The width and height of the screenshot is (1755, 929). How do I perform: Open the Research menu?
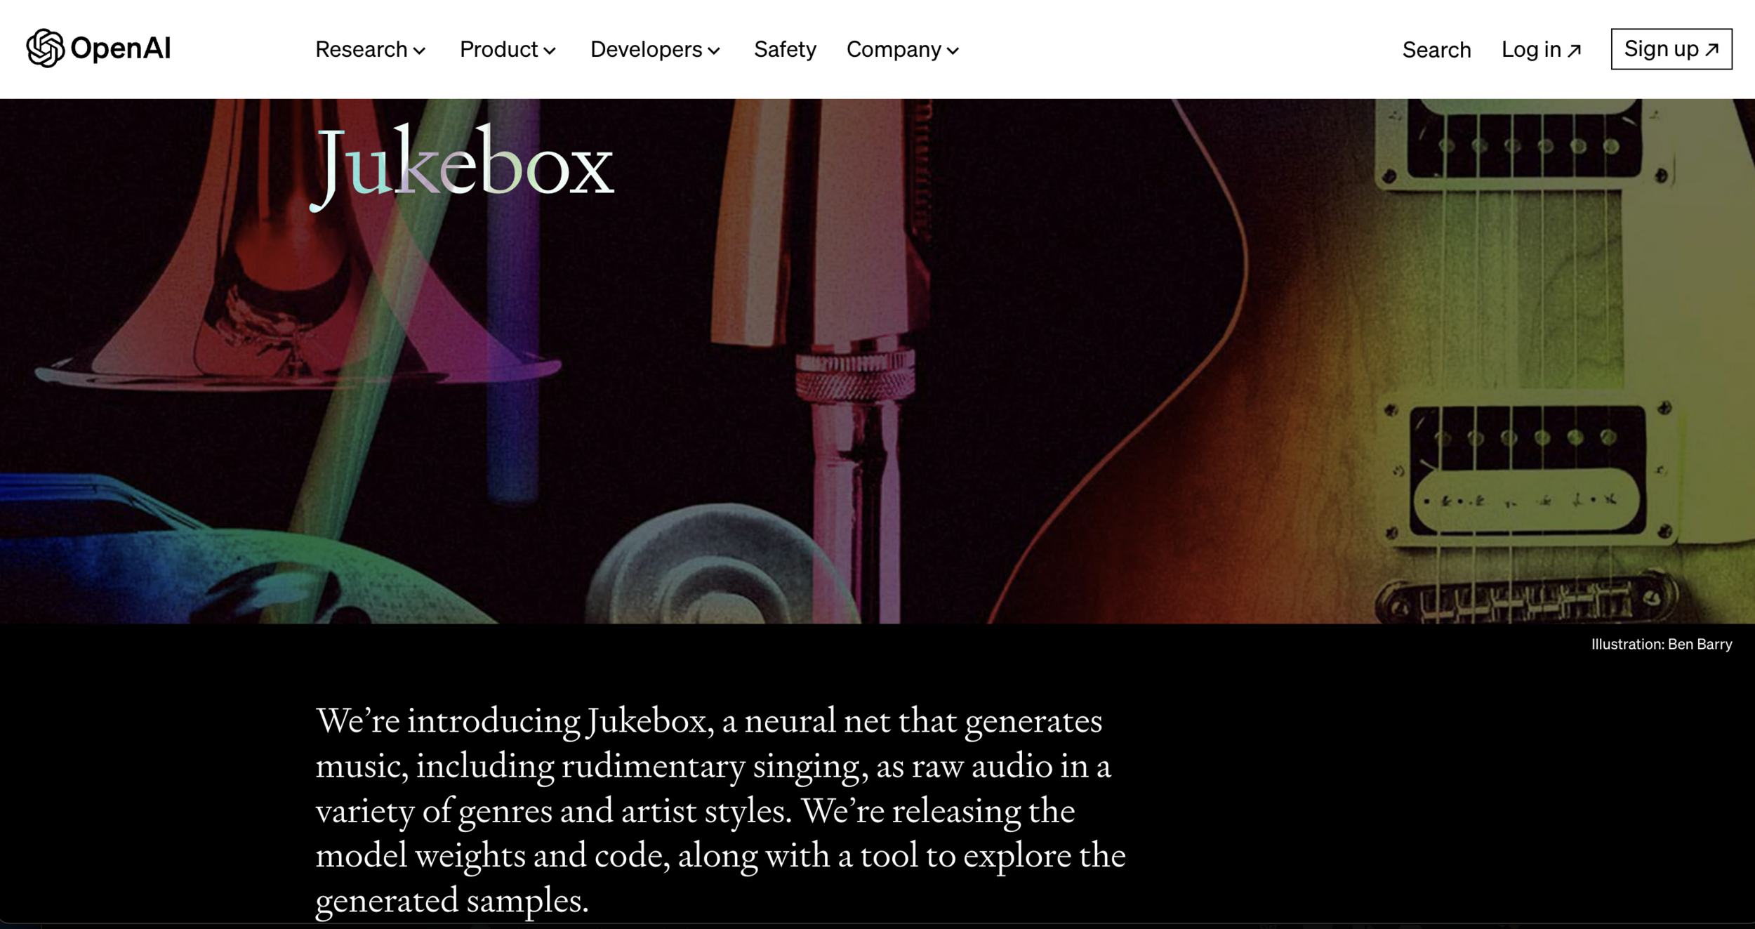pos(371,49)
